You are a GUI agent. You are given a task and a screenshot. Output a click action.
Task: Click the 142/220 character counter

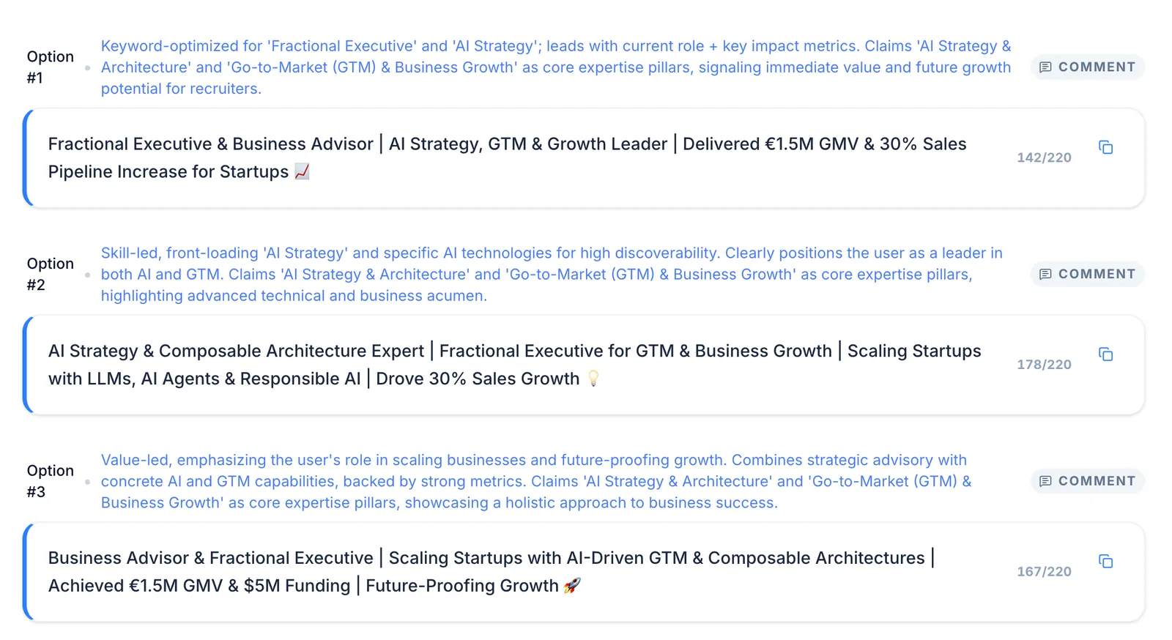pos(1044,157)
